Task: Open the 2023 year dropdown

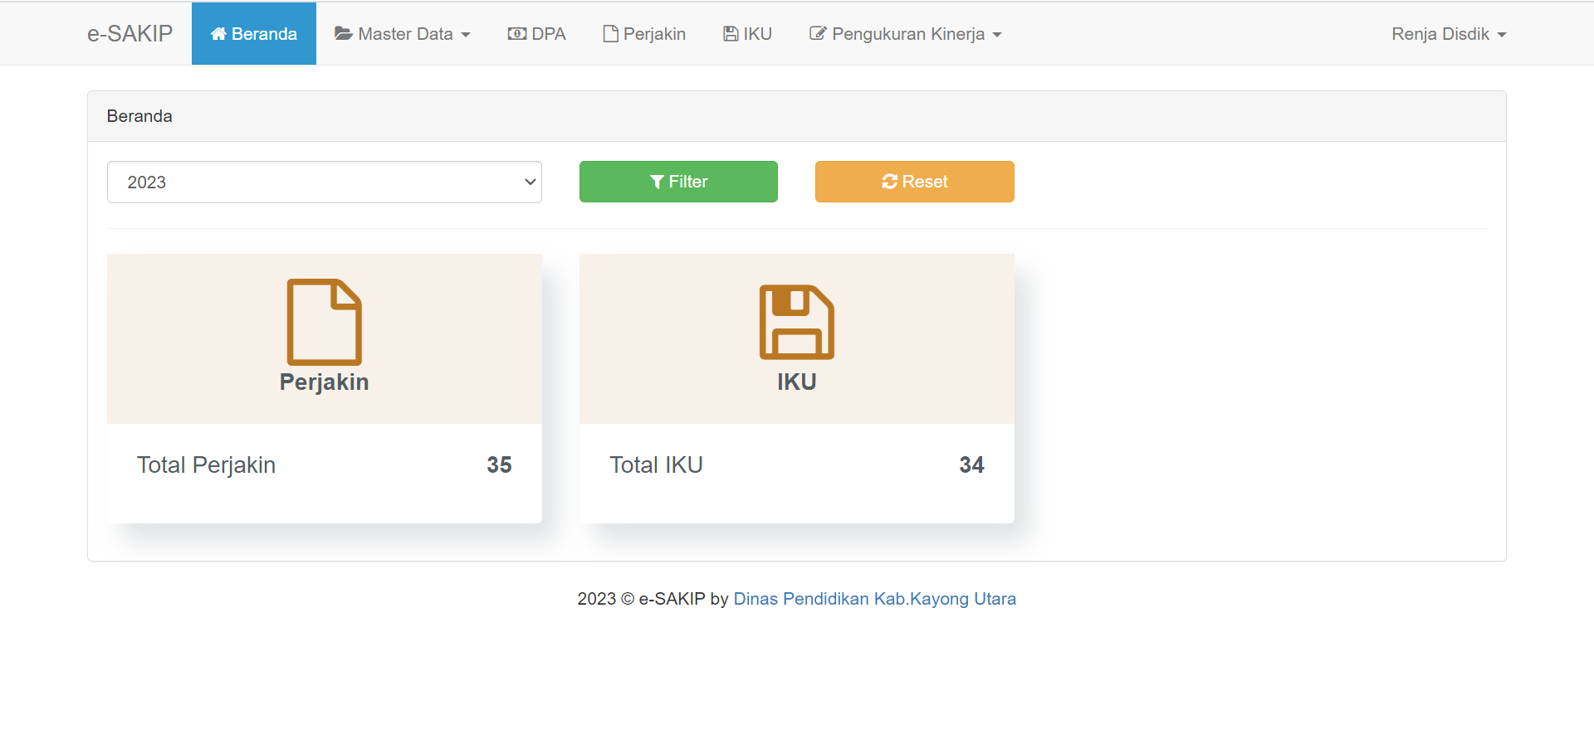Action: pos(324,182)
